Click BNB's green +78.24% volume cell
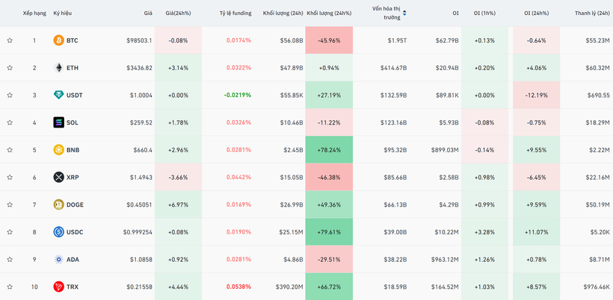Screen dimensions: 613x300 (329, 150)
